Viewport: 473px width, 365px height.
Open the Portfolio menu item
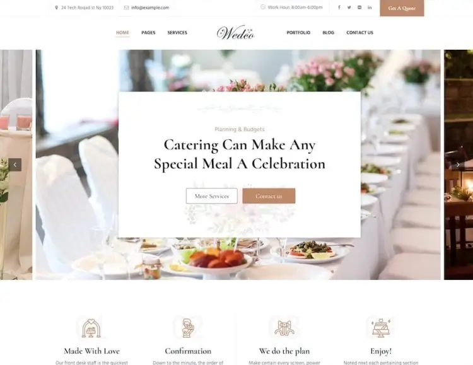298,33
